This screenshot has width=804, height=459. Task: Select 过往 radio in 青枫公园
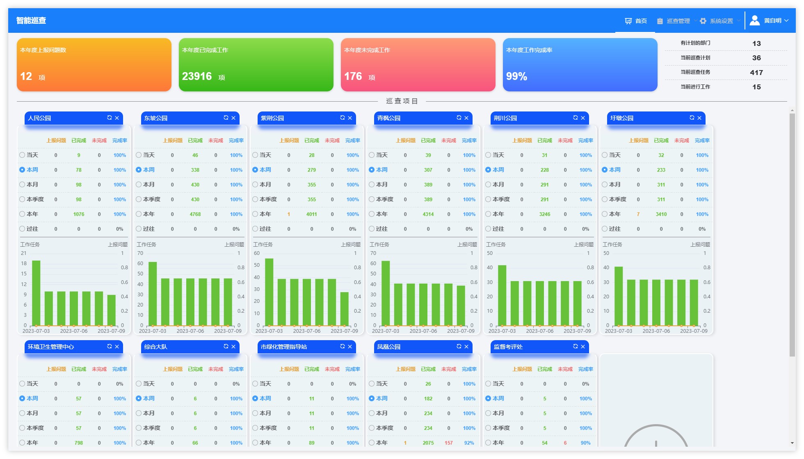coord(372,229)
